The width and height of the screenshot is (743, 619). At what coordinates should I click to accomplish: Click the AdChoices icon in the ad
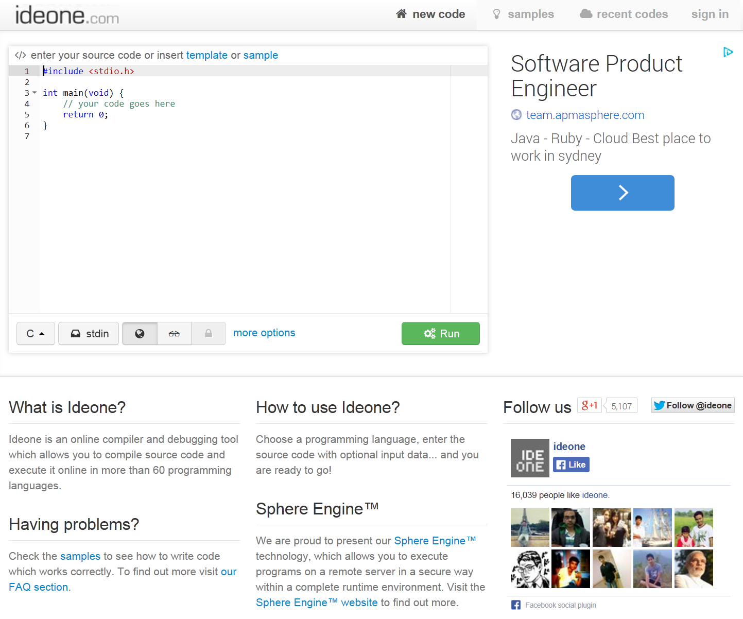point(728,52)
